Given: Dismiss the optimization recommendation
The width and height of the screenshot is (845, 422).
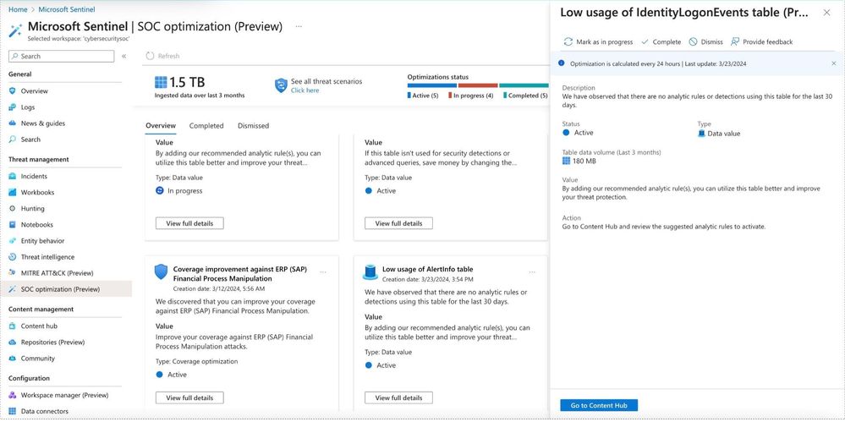Looking at the screenshot, I should (x=706, y=42).
